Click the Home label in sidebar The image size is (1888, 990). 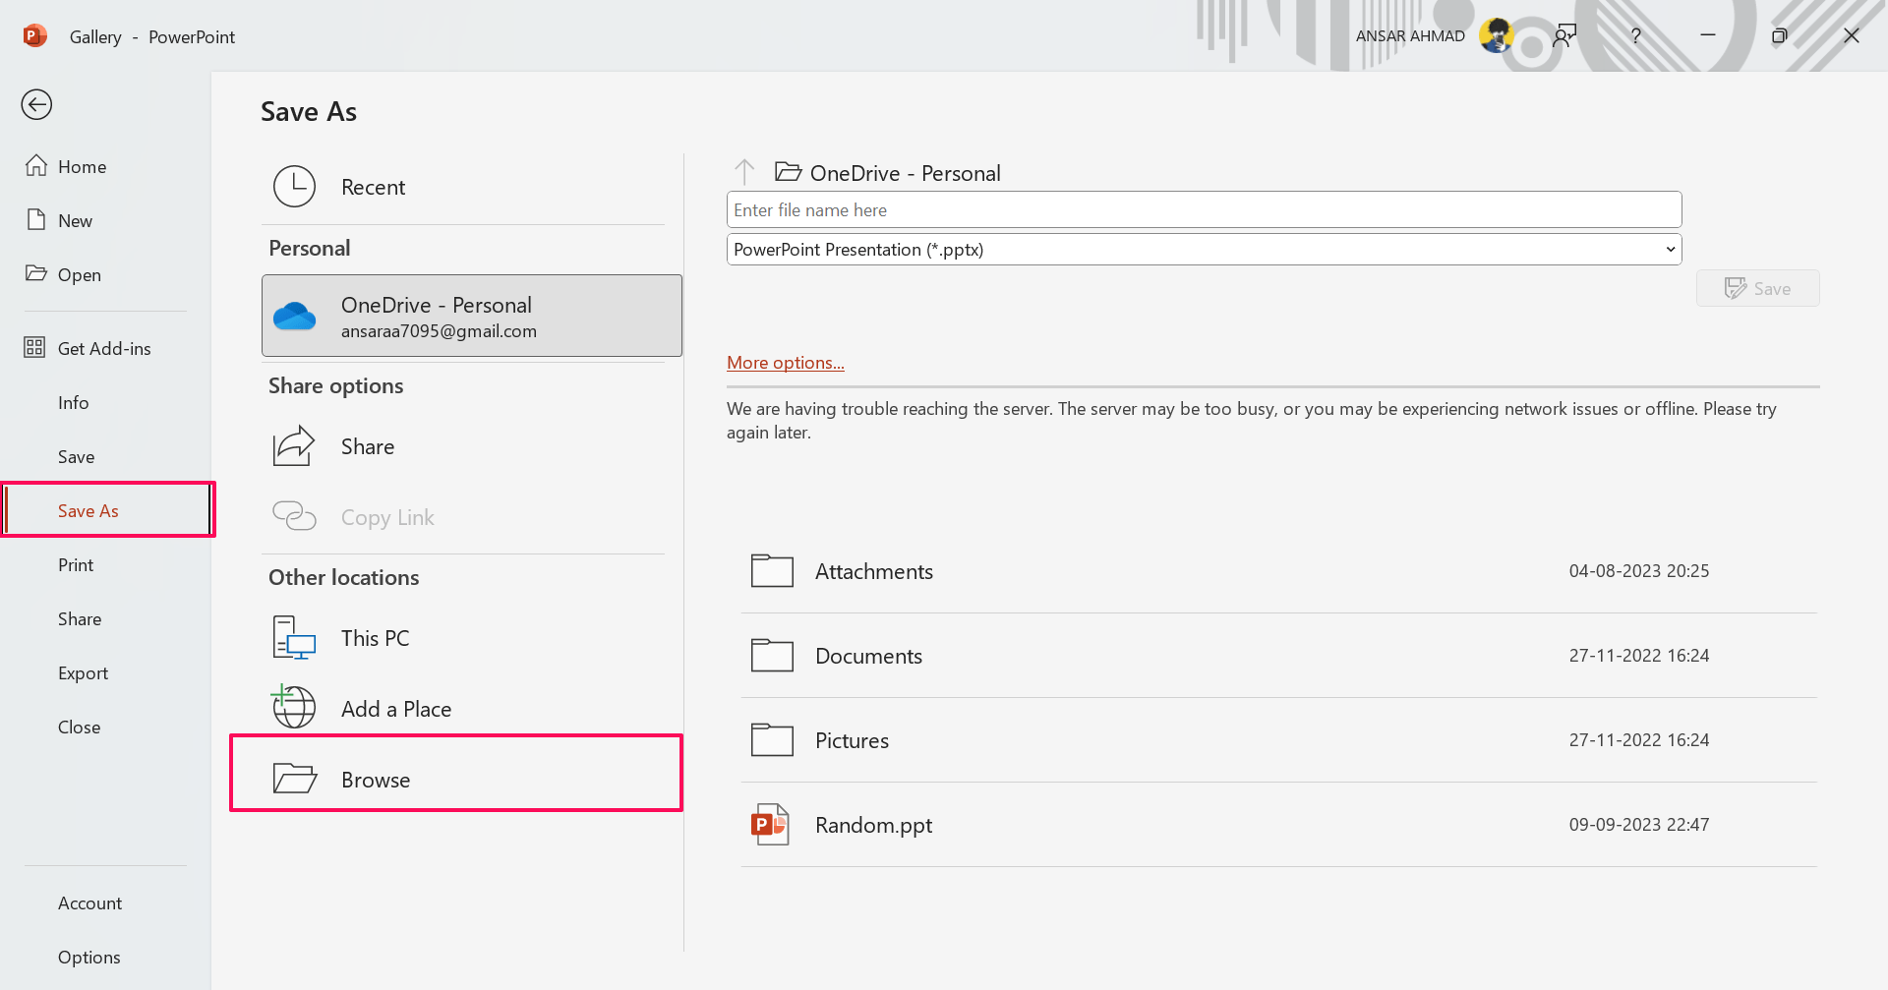click(x=82, y=166)
